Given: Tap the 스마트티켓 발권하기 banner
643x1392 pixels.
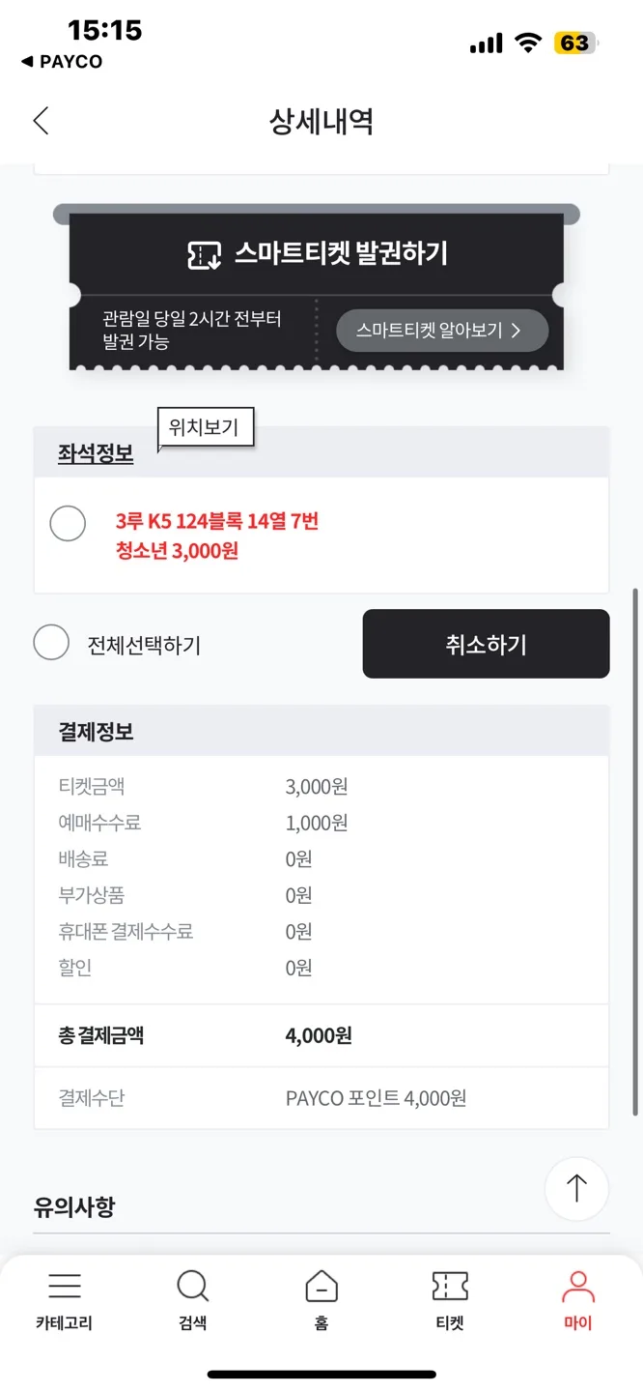Looking at the screenshot, I should coord(317,255).
